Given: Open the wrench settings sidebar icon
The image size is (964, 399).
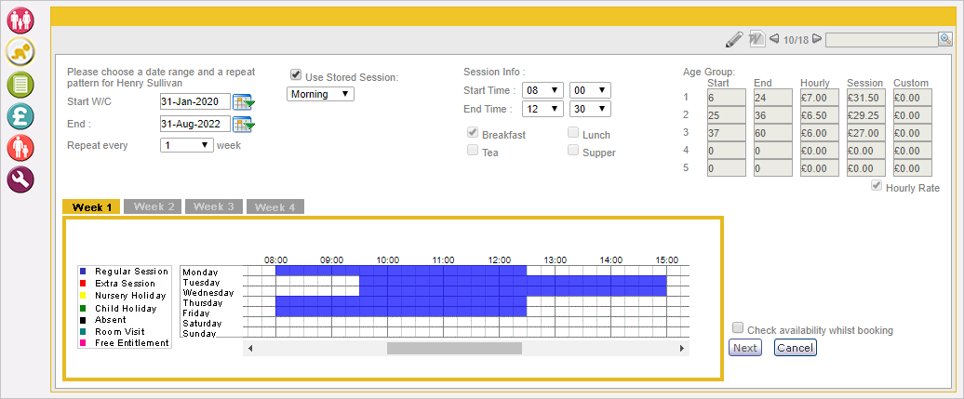Looking at the screenshot, I should [x=20, y=180].
